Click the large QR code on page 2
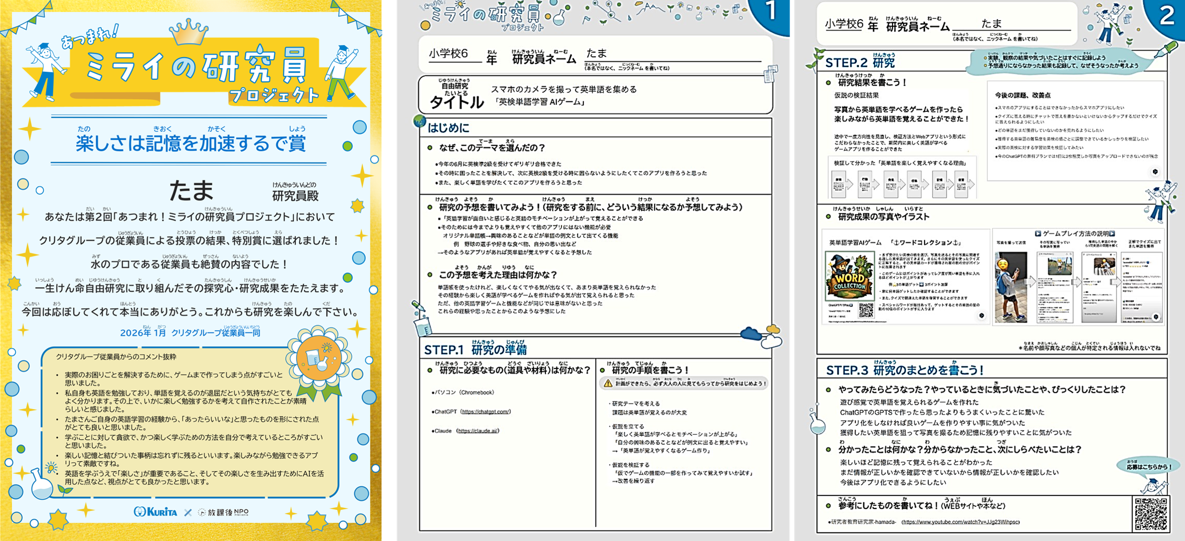1185x541 pixels. [x=1151, y=513]
